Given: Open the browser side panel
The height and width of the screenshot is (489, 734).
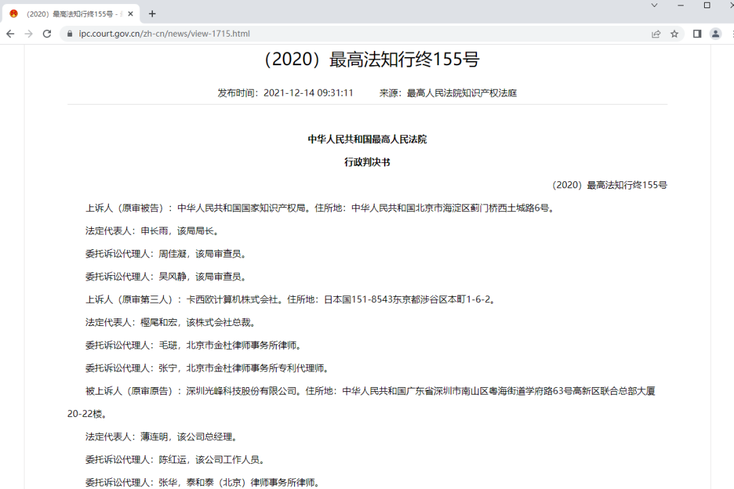Looking at the screenshot, I should [697, 34].
